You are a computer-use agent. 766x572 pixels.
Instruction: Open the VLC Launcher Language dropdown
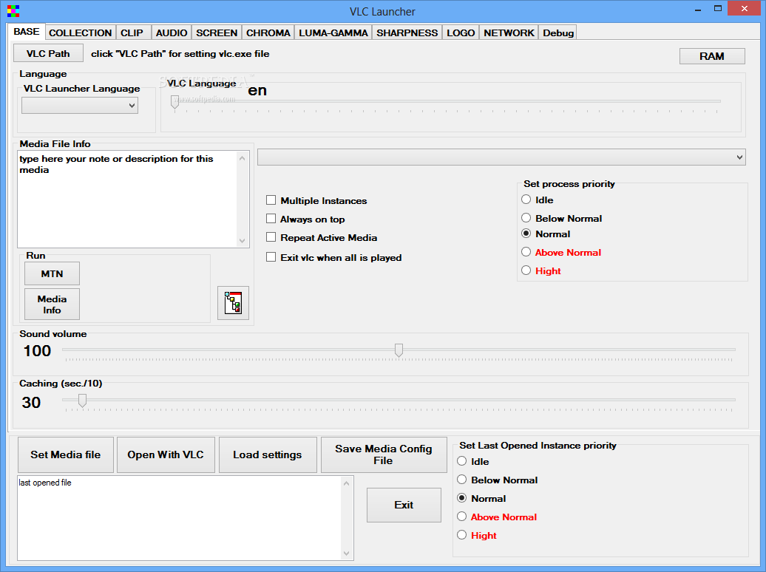coord(80,106)
